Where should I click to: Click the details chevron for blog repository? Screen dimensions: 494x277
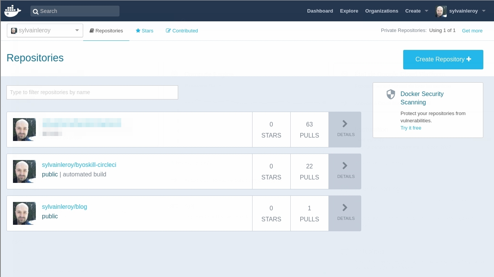pos(345,207)
